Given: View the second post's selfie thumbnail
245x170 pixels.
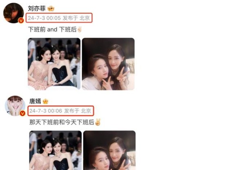Looking at the screenshot, I should click(109, 150).
